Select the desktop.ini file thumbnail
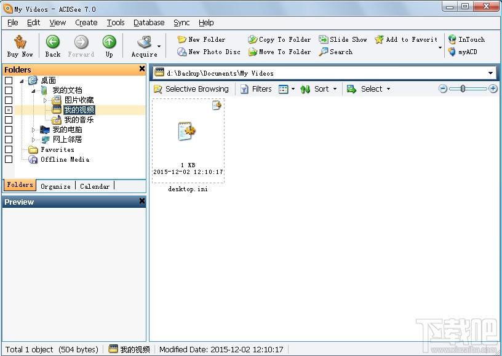This screenshot has width=502, height=356. click(x=188, y=141)
